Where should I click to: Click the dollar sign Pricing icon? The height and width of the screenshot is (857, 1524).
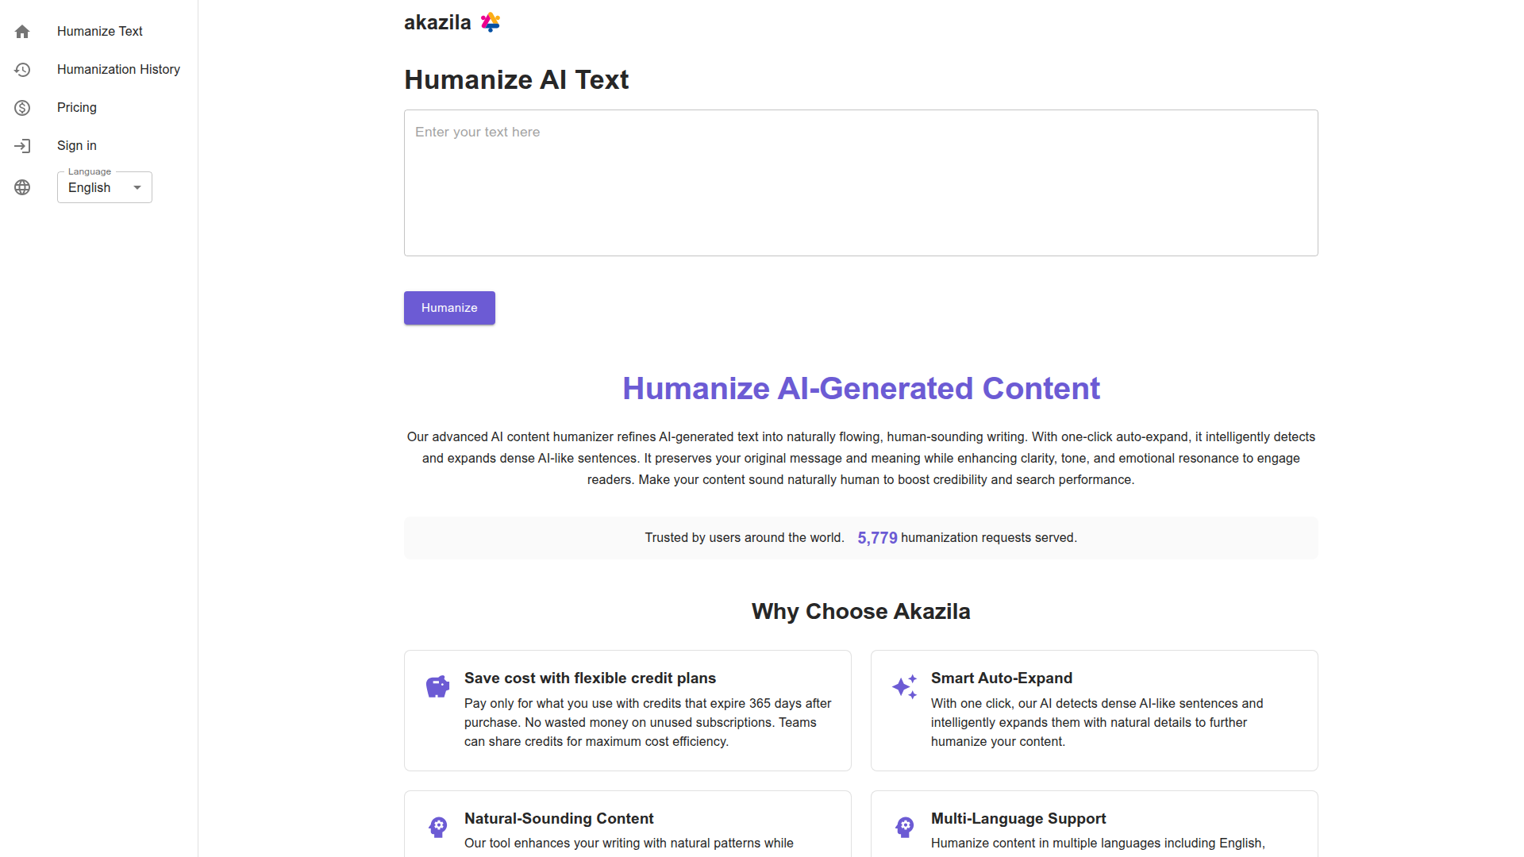[x=22, y=108]
